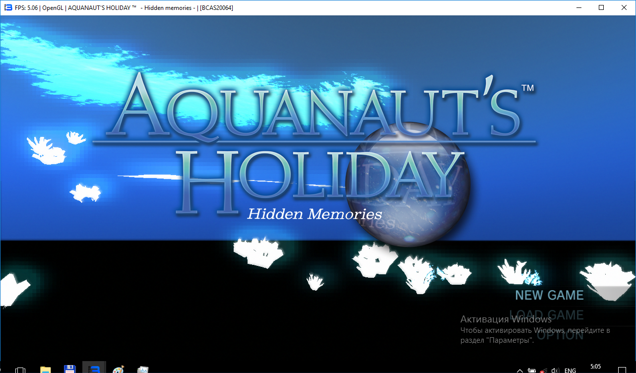Select NEW GAME in the game menu
636x373 pixels.
(x=549, y=295)
